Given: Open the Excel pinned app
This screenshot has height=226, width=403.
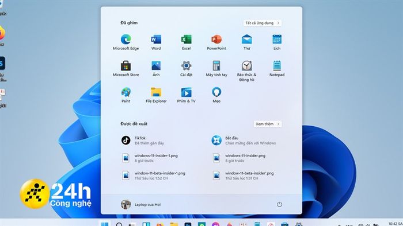Looking at the screenshot, I should [x=186, y=42].
